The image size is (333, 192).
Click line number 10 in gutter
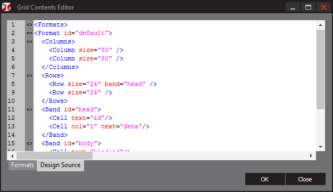click(11, 101)
